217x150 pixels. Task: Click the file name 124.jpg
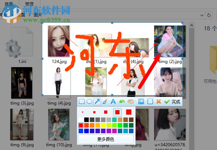pyautogui.click(x=59, y=62)
